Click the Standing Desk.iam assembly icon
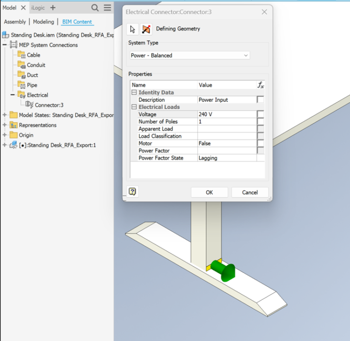Screen dimensions: 350x341 [5, 35]
